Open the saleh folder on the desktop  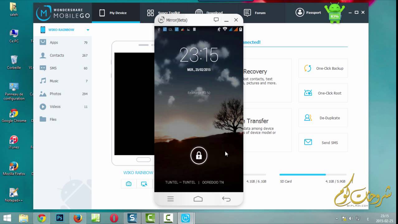pos(14,10)
